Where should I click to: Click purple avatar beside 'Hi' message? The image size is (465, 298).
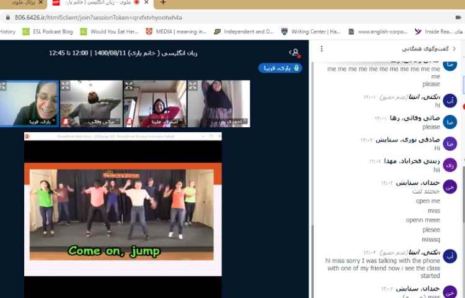450,143
